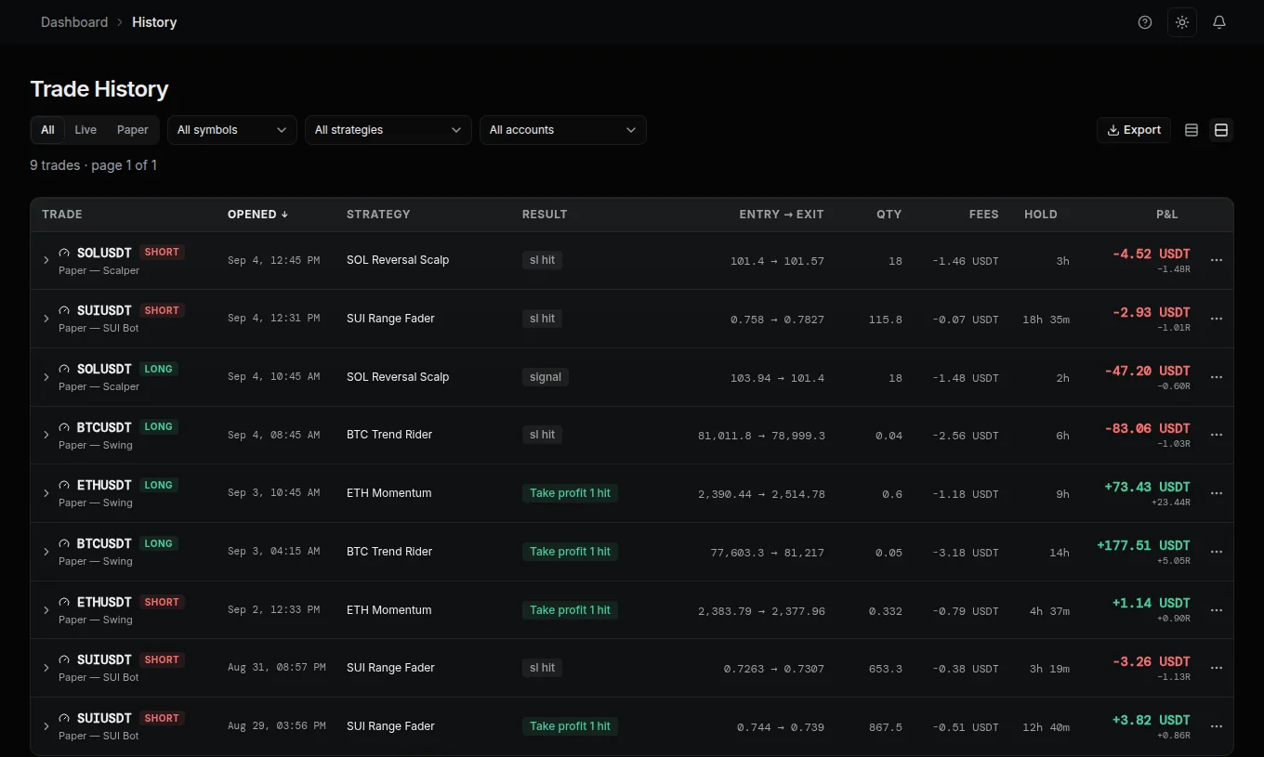Click the paper-mode icon beside SOLUSDT Sep 4, 12:45 PM trade
The width and height of the screenshot is (1264, 757).
click(x=65, y=253)
